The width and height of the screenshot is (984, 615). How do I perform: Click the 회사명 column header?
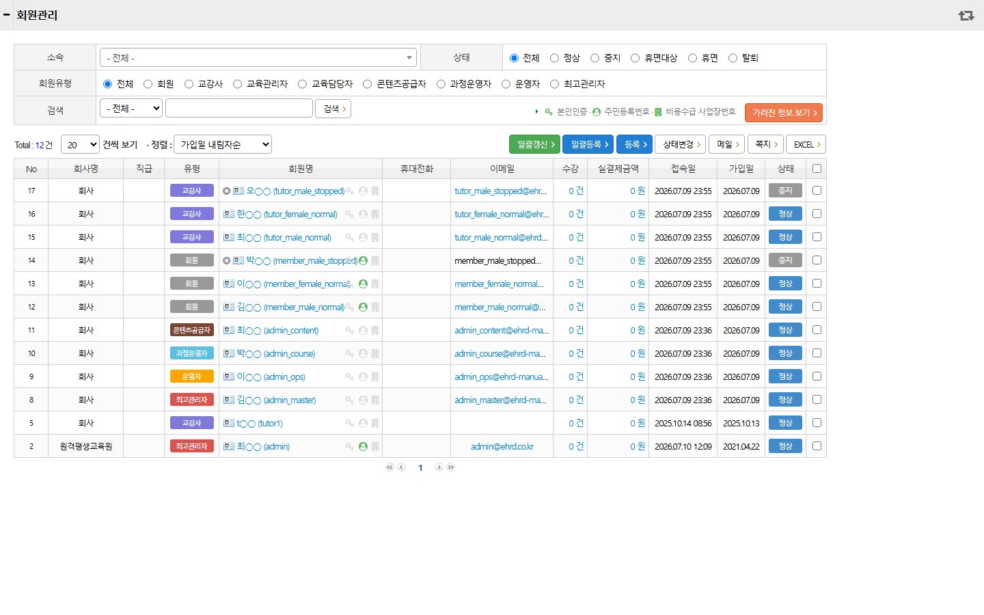click(x=86, y=169)
